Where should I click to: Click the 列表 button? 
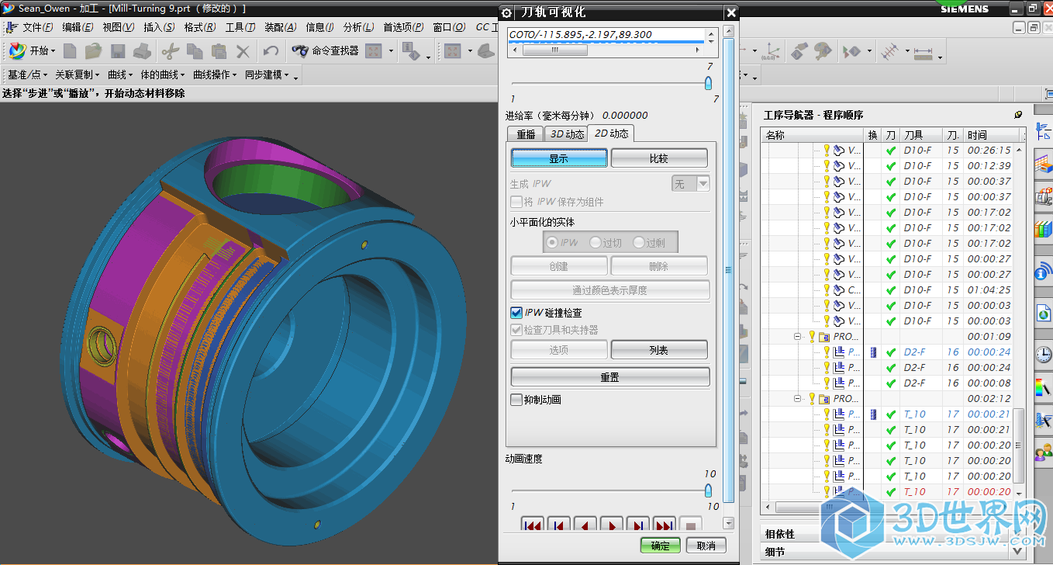659,350
